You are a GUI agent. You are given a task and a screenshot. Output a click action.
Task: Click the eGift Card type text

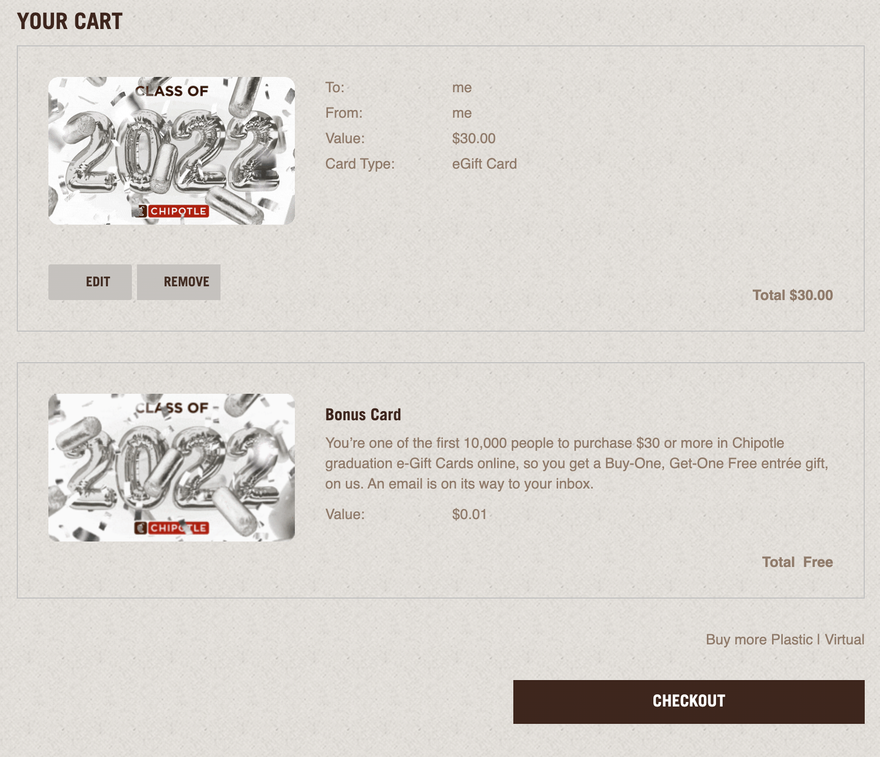[484, 164]
